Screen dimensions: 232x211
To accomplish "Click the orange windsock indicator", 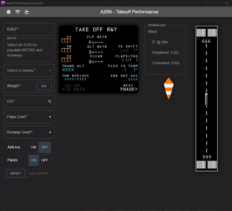I will [168, 89].
